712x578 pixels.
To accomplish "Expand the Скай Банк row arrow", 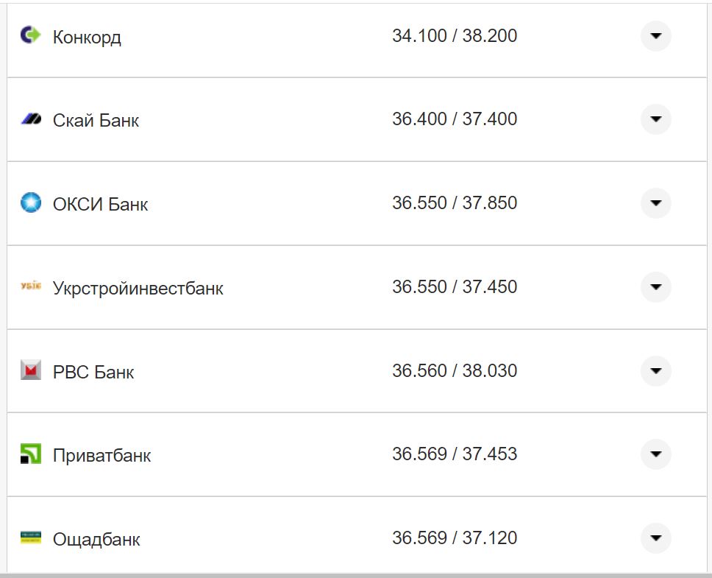I will pos(655,119).
